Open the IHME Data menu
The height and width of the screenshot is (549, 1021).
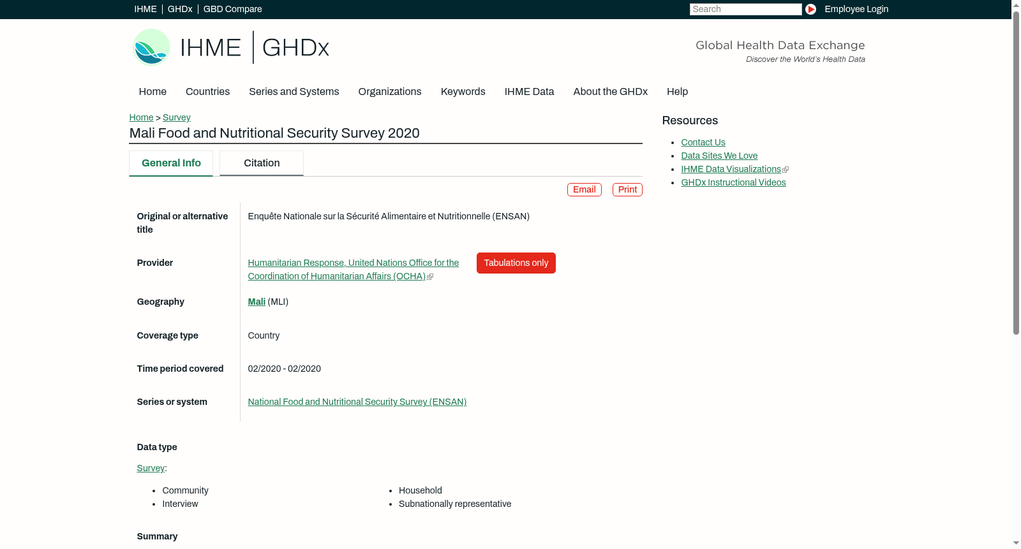(x=529, y=92)
